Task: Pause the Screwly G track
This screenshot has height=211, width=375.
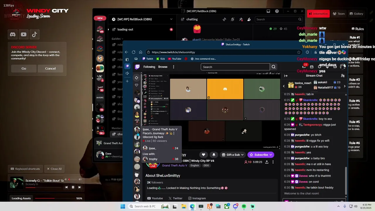Action: (73, 187)
